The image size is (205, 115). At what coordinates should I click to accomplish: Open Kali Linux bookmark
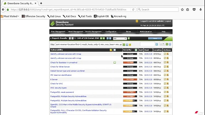coord(54,16)
